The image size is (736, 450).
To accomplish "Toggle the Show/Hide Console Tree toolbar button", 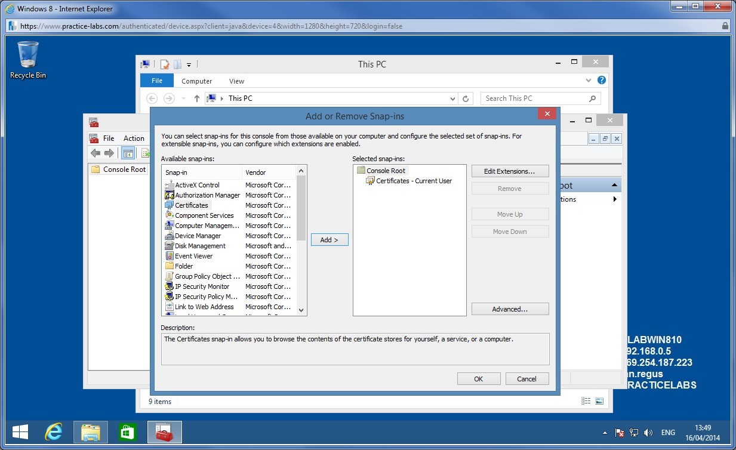I will click(128, 153).
